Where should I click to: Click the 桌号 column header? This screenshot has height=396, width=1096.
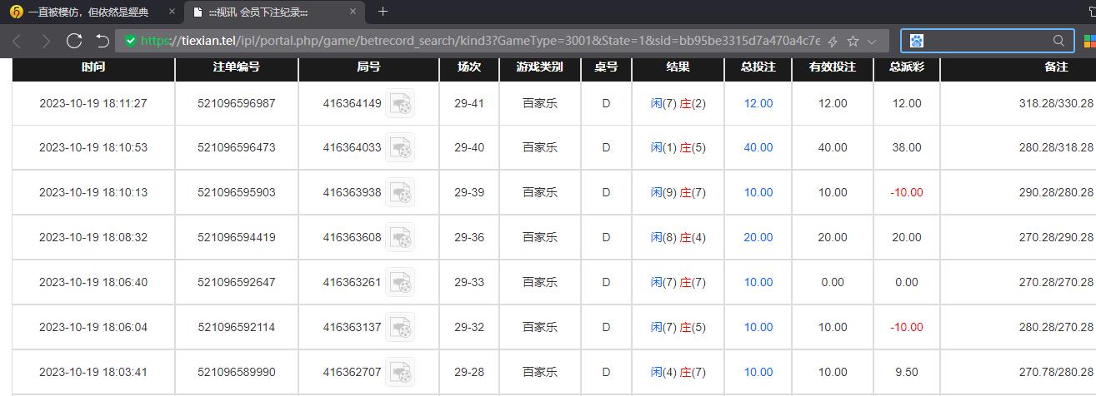pyautogui.click(x=606, y=67)
